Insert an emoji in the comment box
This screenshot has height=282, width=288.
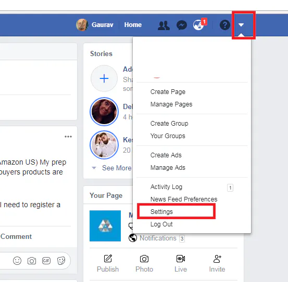tap(17, 261)
